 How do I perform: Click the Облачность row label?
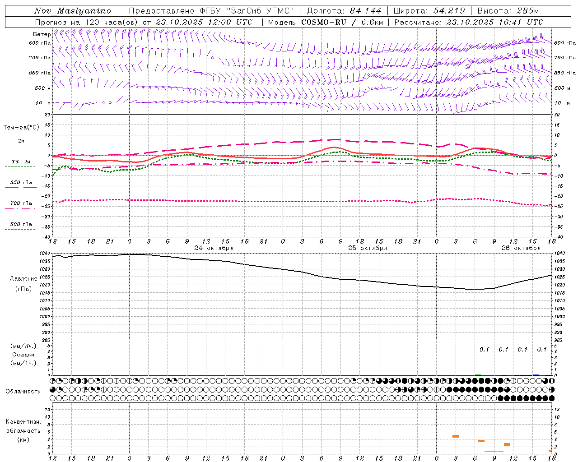23,392
